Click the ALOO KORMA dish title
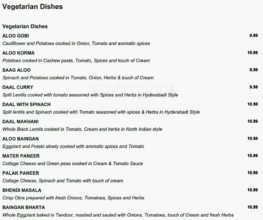This screenshot has height=220, width=263. click(19, 53)
